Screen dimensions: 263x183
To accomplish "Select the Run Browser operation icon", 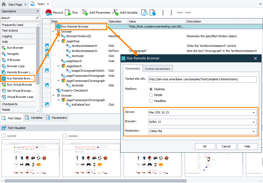I will tap(3, 48).
